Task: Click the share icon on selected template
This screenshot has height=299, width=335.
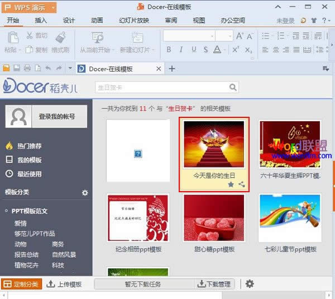Action: [241, 184]
